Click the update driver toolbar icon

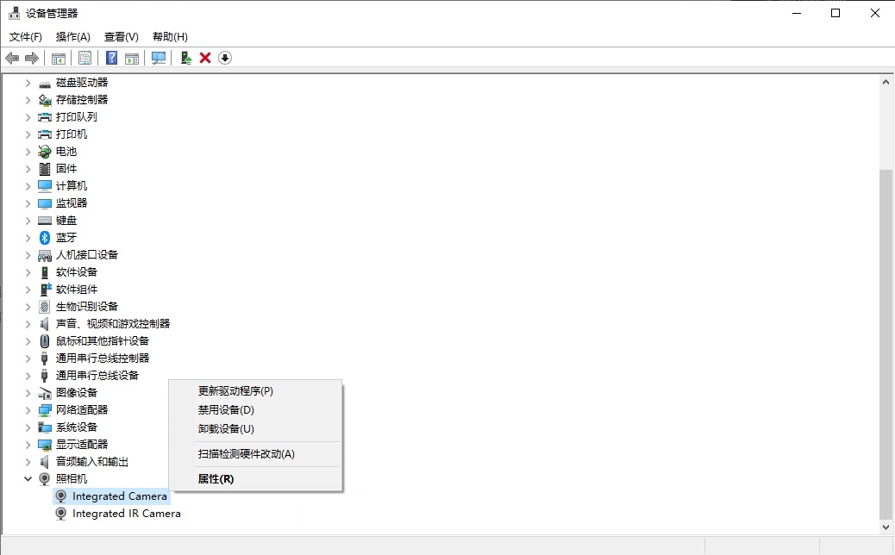185,58
